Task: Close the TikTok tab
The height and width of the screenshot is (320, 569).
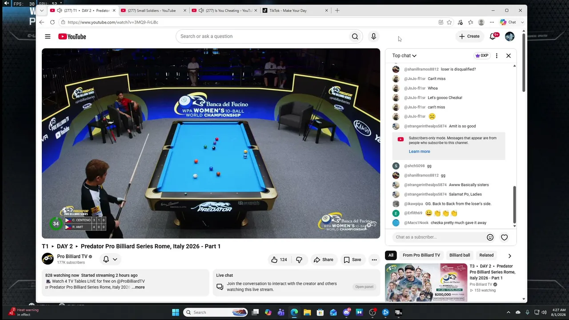Action: coord(326,10)
